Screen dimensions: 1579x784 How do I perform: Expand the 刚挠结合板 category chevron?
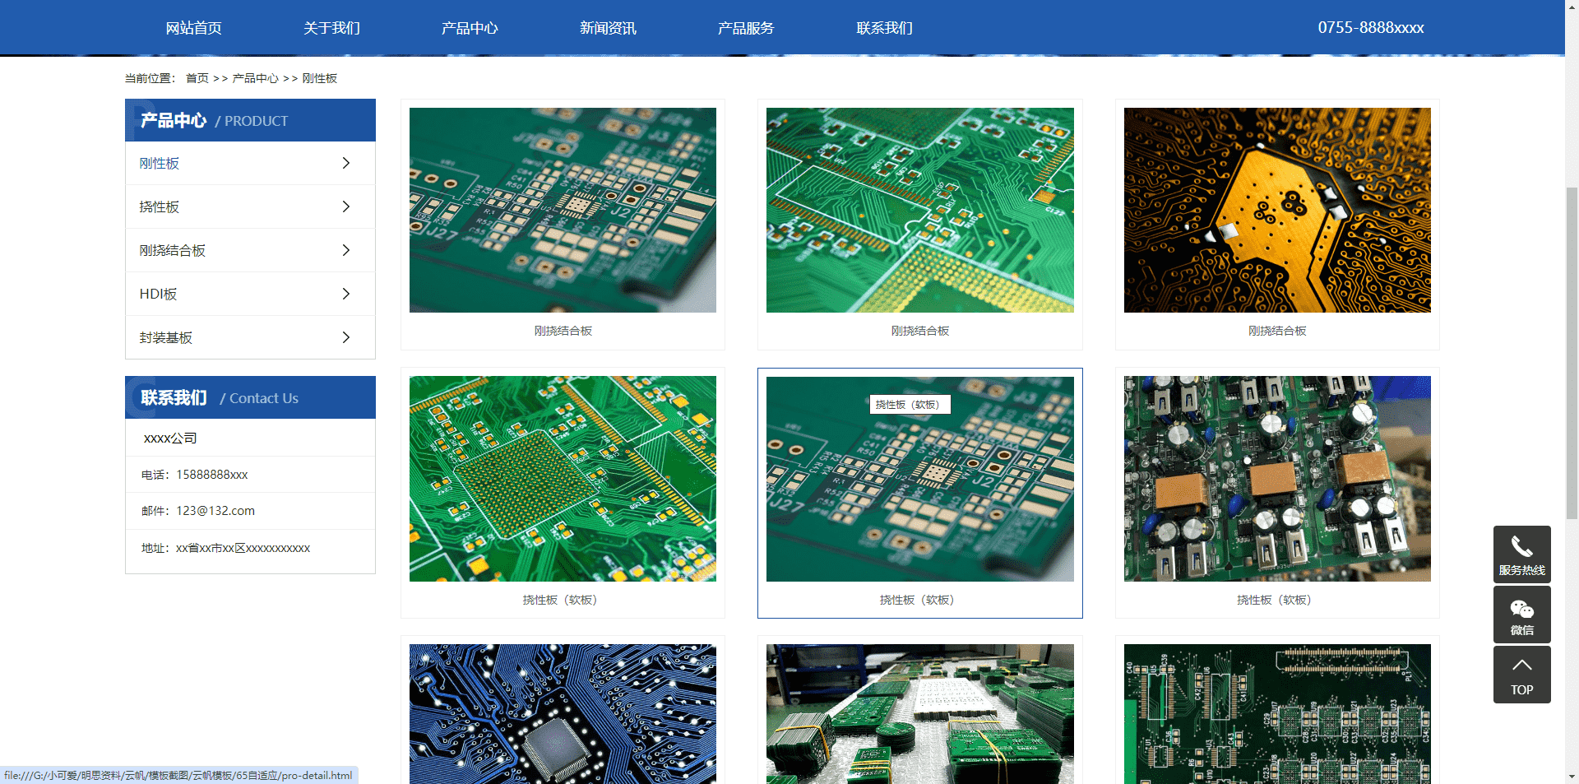coord(346,250)
